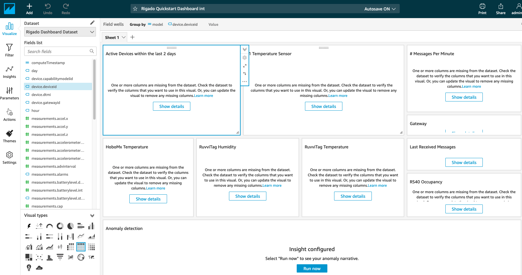The height and width of the screenshot is (275, 522).
Task: Open the analysis Settings pane
Action: click(x=10, y=158)
